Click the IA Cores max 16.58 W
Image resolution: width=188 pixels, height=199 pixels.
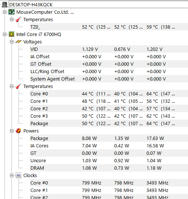pyautogui.click(x=155, y=146)
